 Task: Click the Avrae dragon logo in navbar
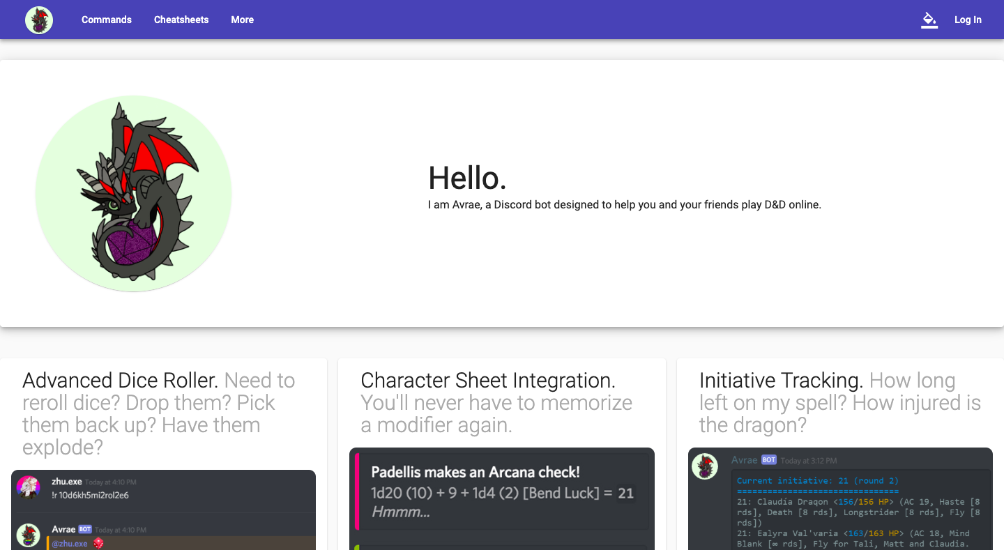[x=39, y=20]
